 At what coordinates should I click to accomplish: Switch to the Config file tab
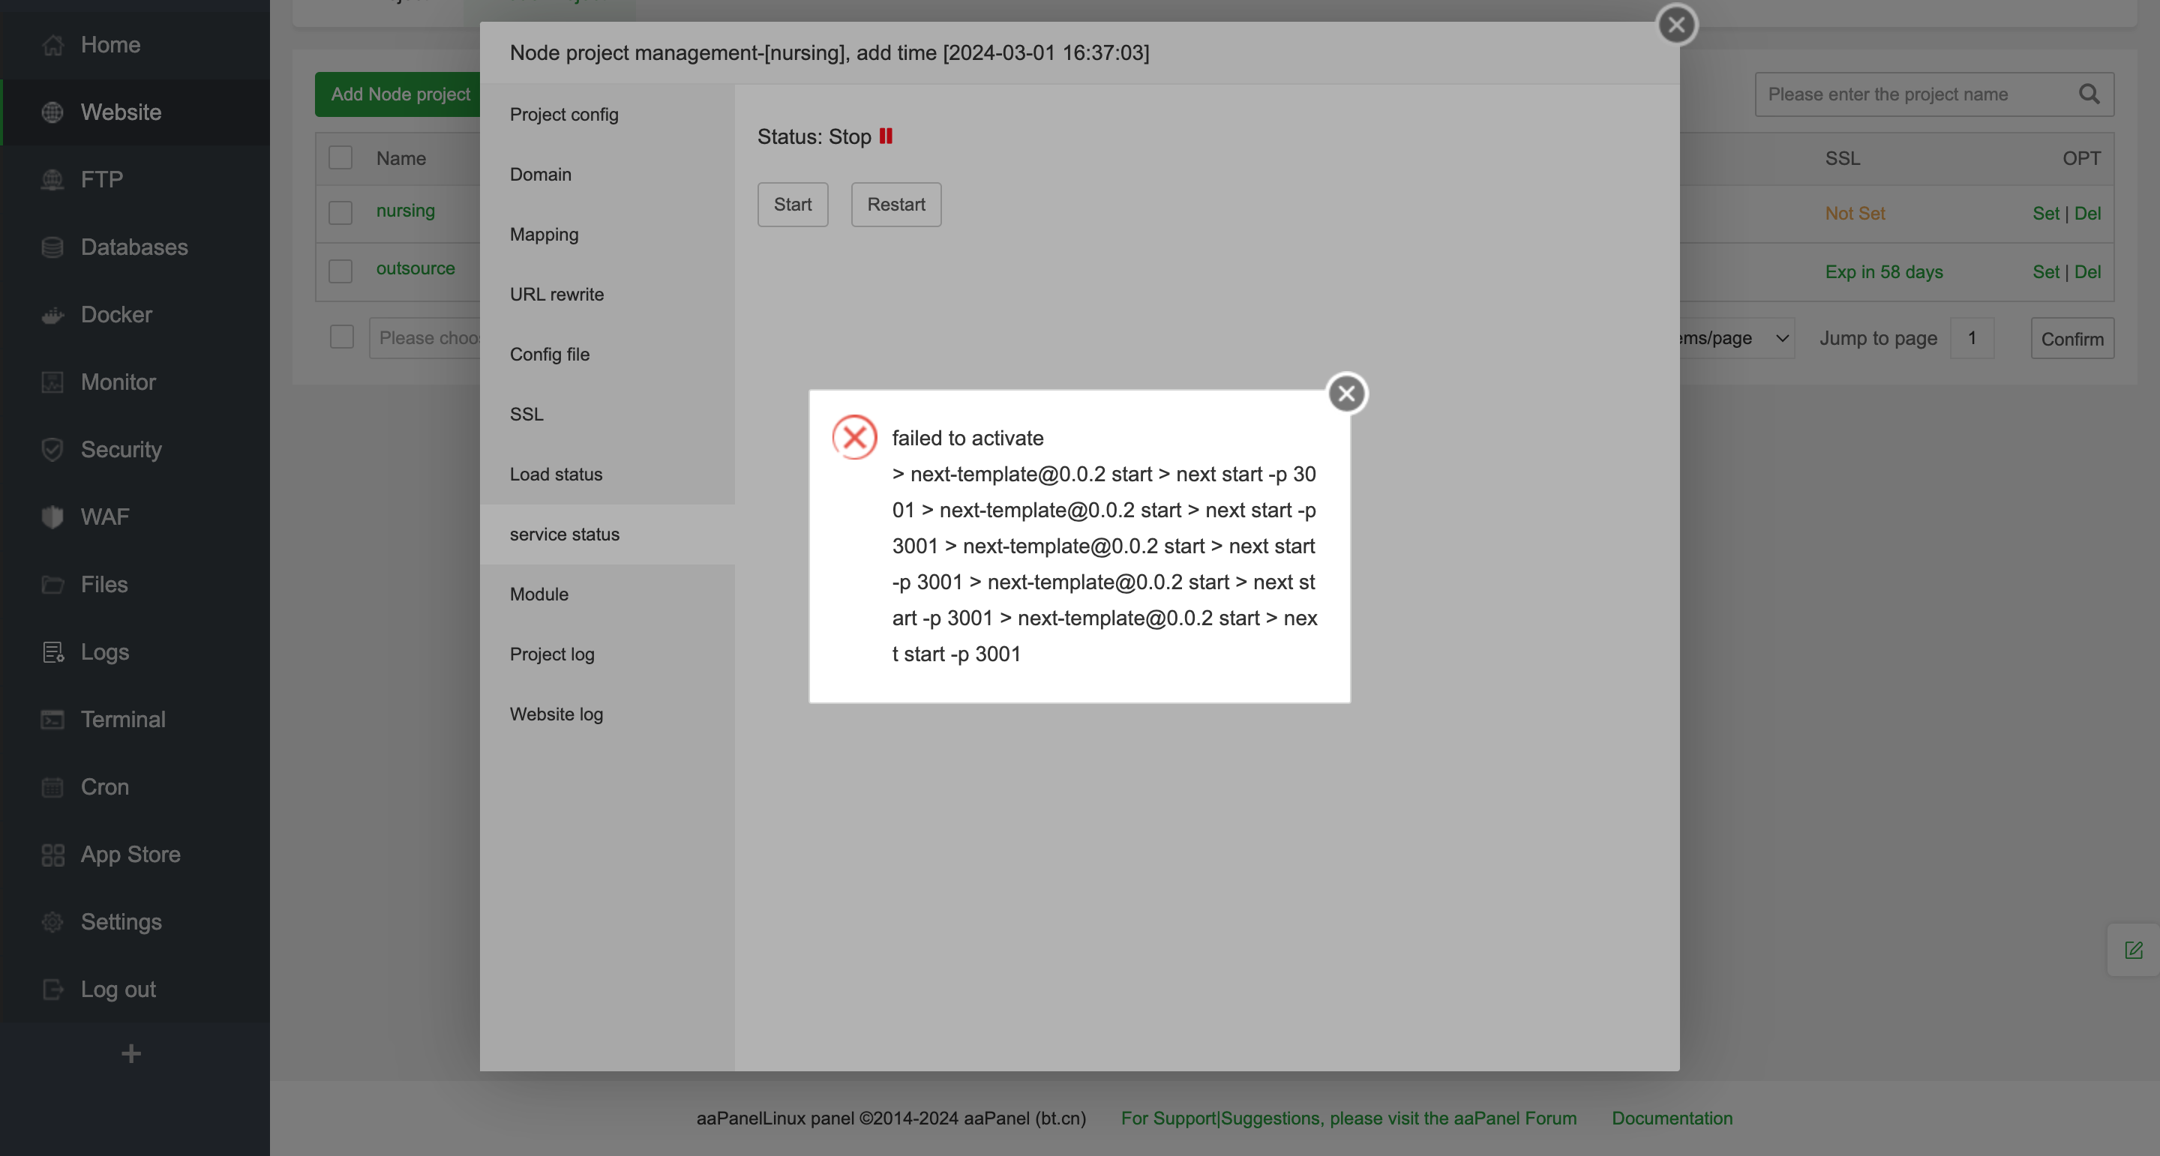click(549, 354)
